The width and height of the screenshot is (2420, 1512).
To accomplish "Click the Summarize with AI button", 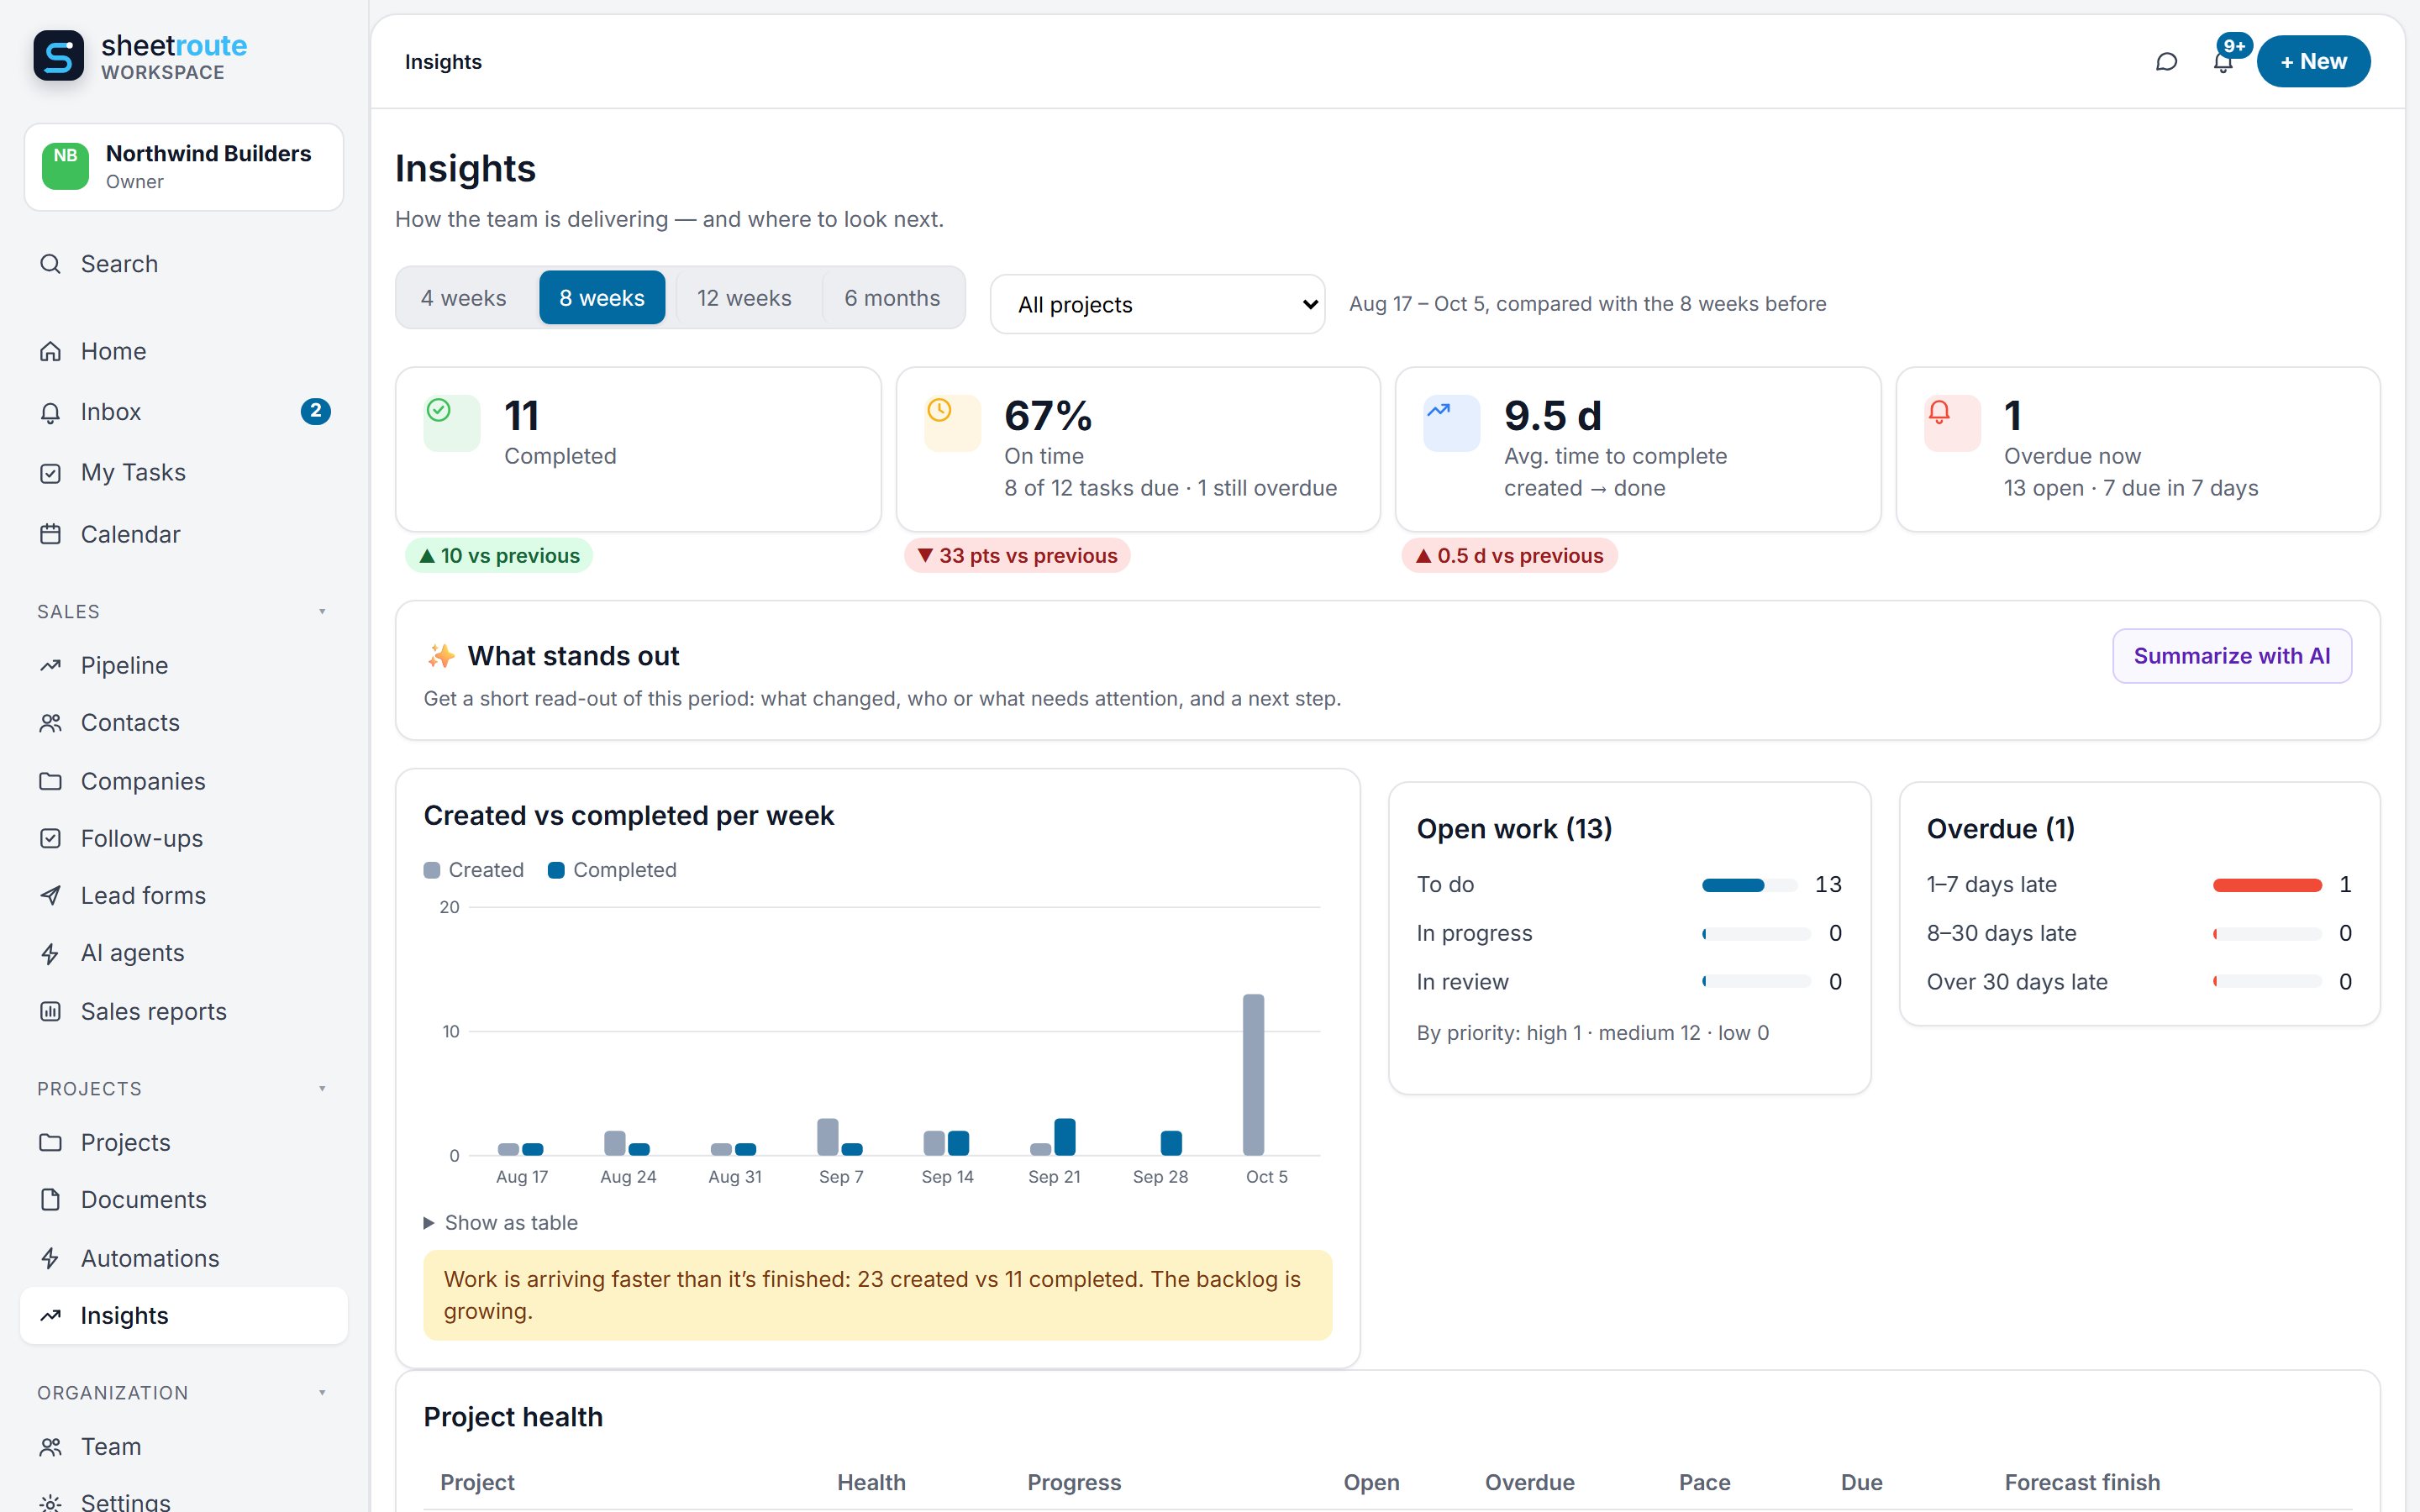I will click(x=2231, y=656).
